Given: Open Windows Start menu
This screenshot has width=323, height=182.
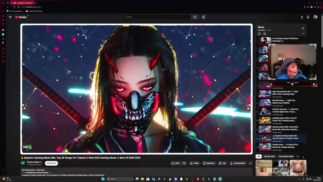Looking at the screenshot, I should [x=103, y=179].
